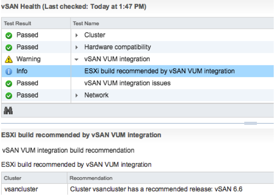Select ESXi build recommended by vSAN VUM row

137,71
